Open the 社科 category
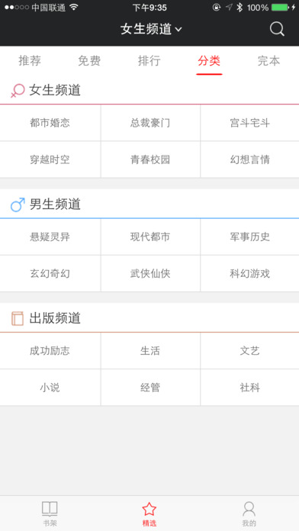Image resolution: width=299 pixels, height=531 pixels. click(250, 387)
